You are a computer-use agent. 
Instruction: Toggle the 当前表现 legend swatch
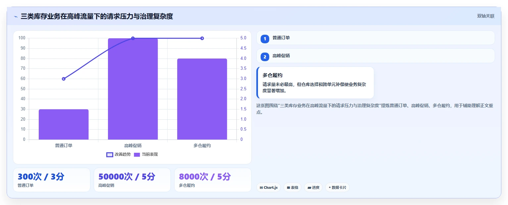(137, 154)
